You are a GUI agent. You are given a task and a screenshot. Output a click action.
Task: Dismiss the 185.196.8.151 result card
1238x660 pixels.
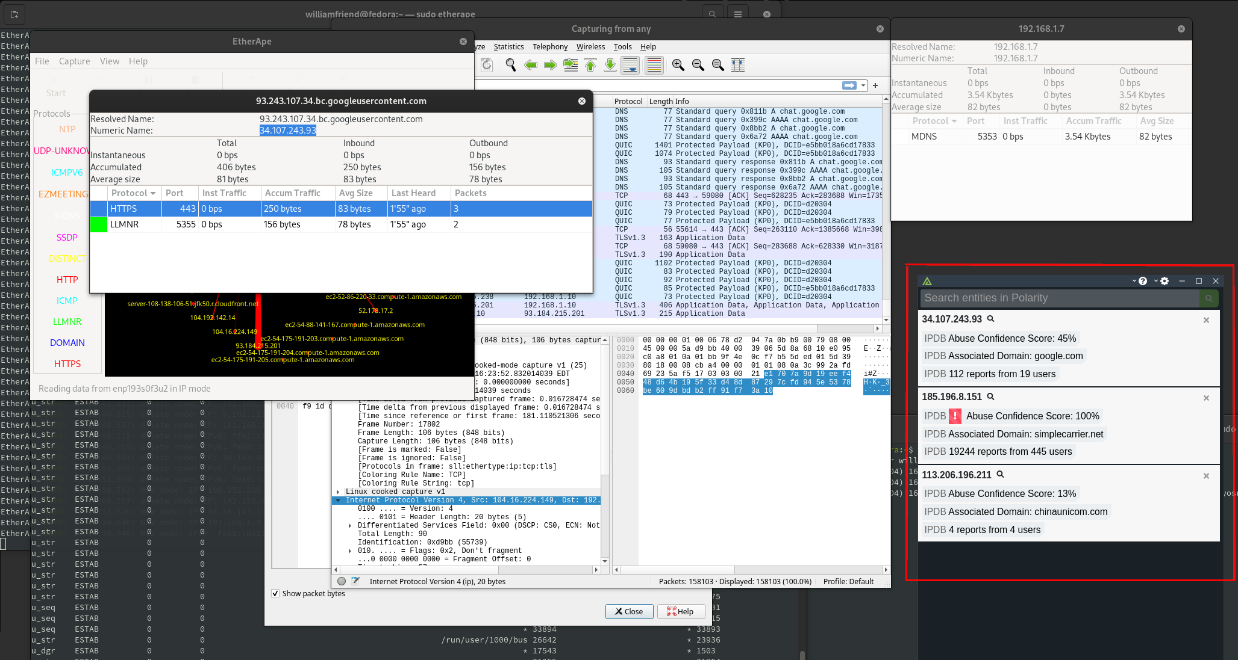[1206, 398]
